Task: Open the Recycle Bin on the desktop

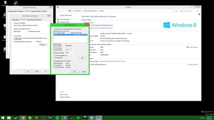Action: [5, 3]
